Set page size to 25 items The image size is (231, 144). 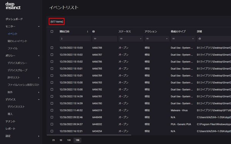click(x=54, y=140)
